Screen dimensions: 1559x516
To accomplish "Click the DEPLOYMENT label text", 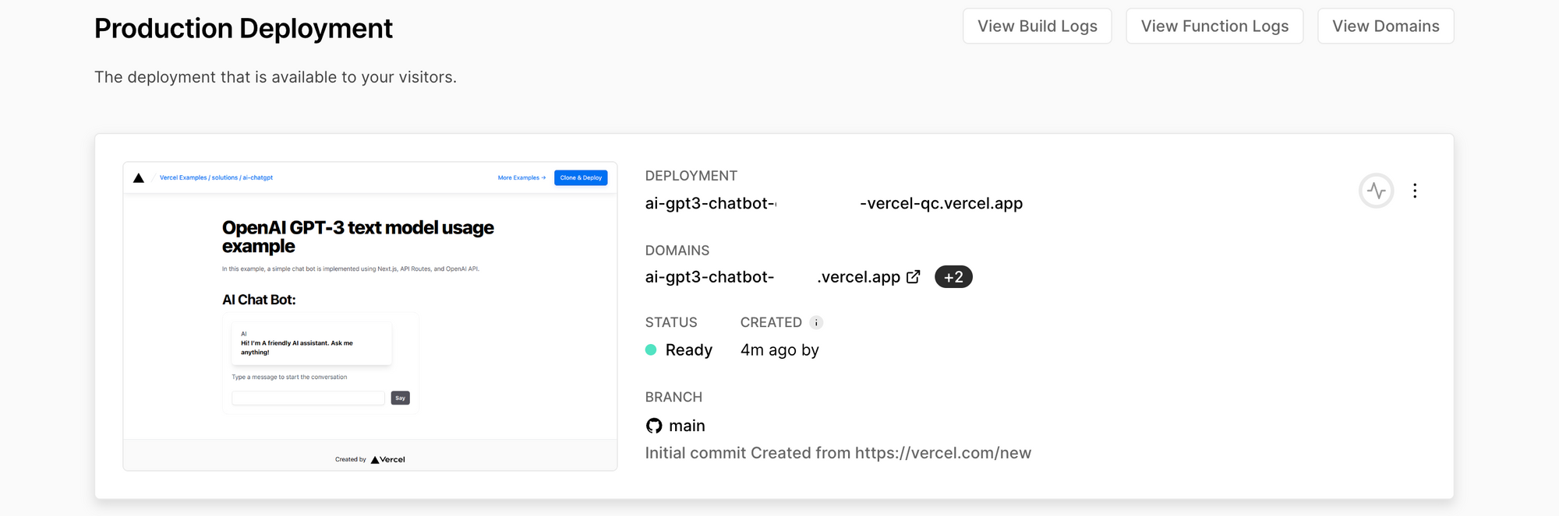I will pyautogui.click(x=691, y=176).
